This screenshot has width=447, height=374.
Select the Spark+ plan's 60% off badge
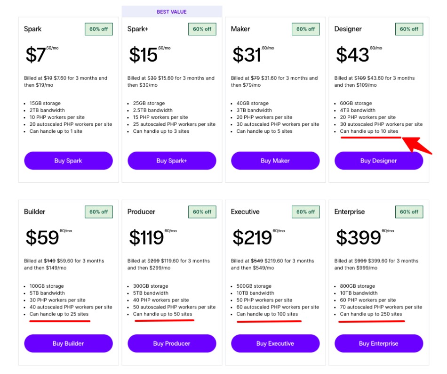202,29
